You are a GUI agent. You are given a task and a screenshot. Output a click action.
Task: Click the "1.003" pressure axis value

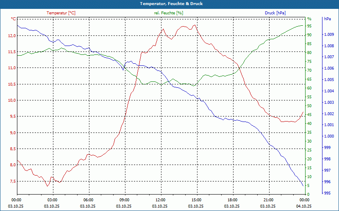[x=329, y=102]
